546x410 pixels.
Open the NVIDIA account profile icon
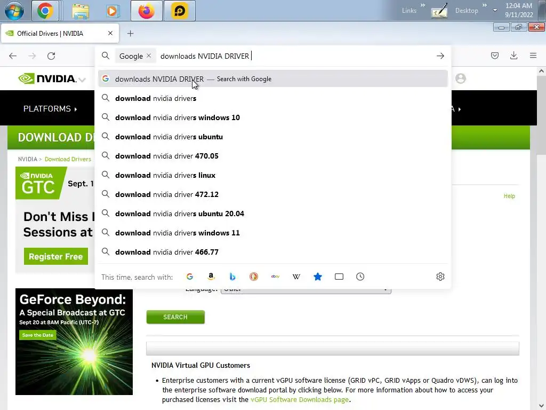coord(460,78)
